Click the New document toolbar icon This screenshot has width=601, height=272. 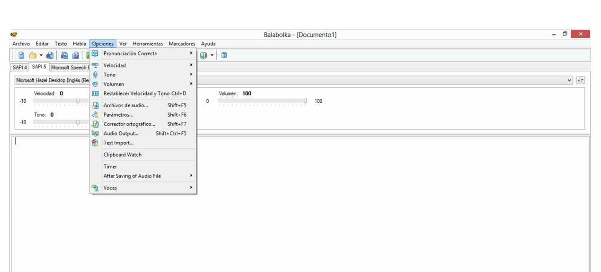[21, 55]
